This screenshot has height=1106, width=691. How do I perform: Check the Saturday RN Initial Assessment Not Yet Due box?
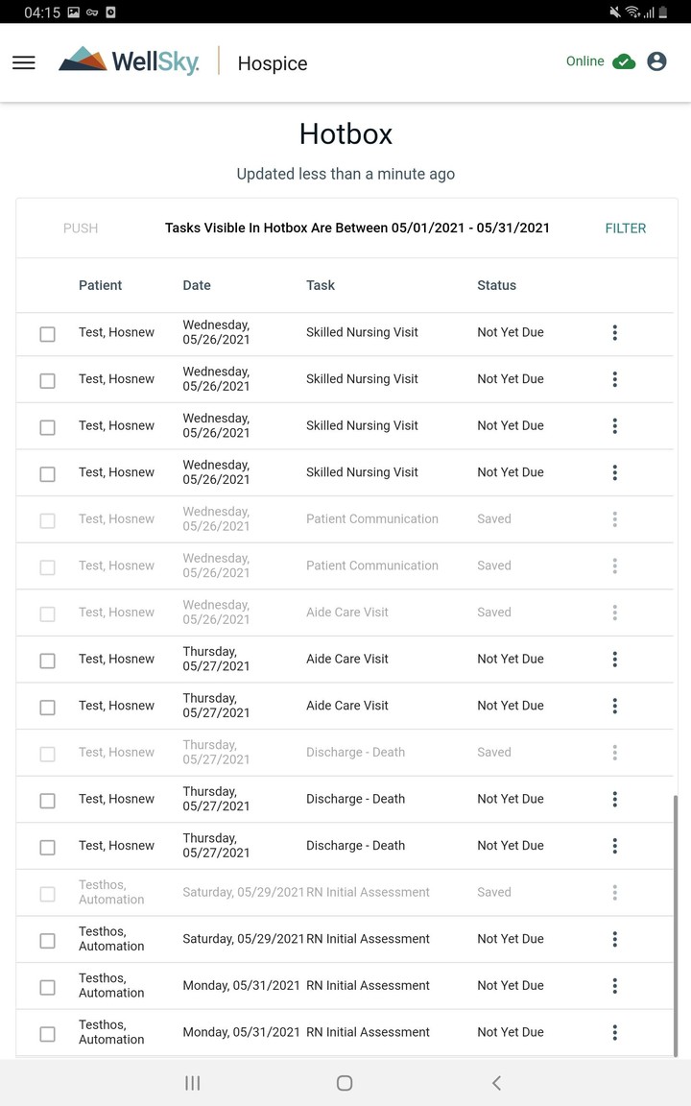(47, 940)
